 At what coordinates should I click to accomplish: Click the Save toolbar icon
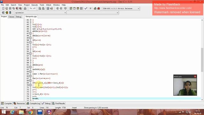[10, 9]
